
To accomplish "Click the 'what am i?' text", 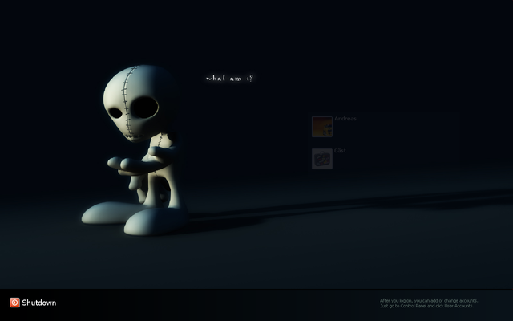I will pos(230,79).
